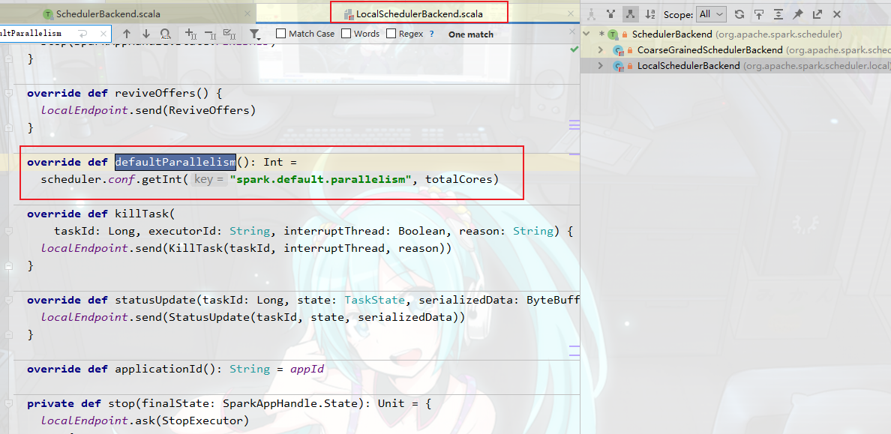The width and height of the screenshot is (891, 434).
Task: Click the CoarseGrainedSchedulerBackend class icon
Action: 618,50
